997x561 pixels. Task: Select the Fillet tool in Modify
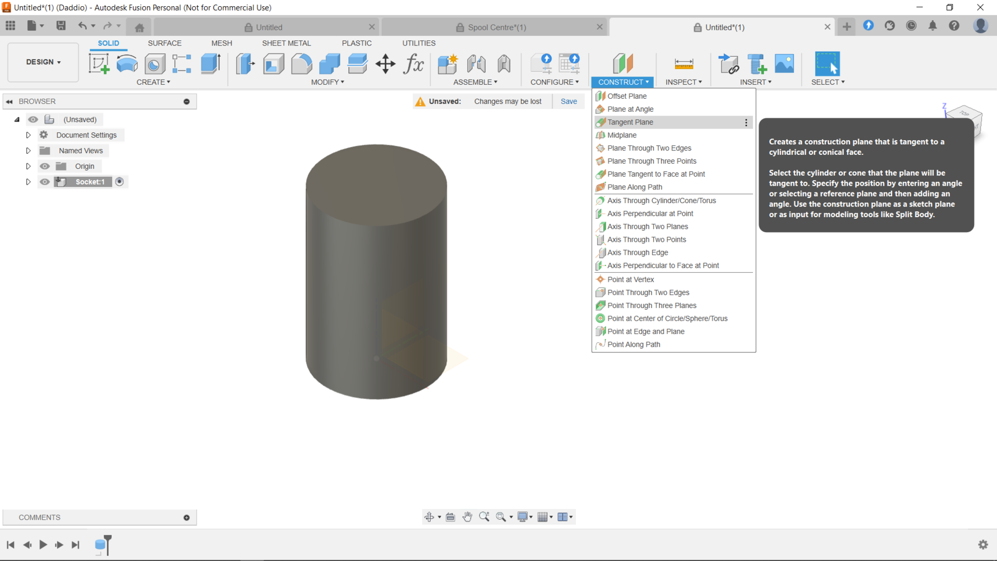(301, 64)
